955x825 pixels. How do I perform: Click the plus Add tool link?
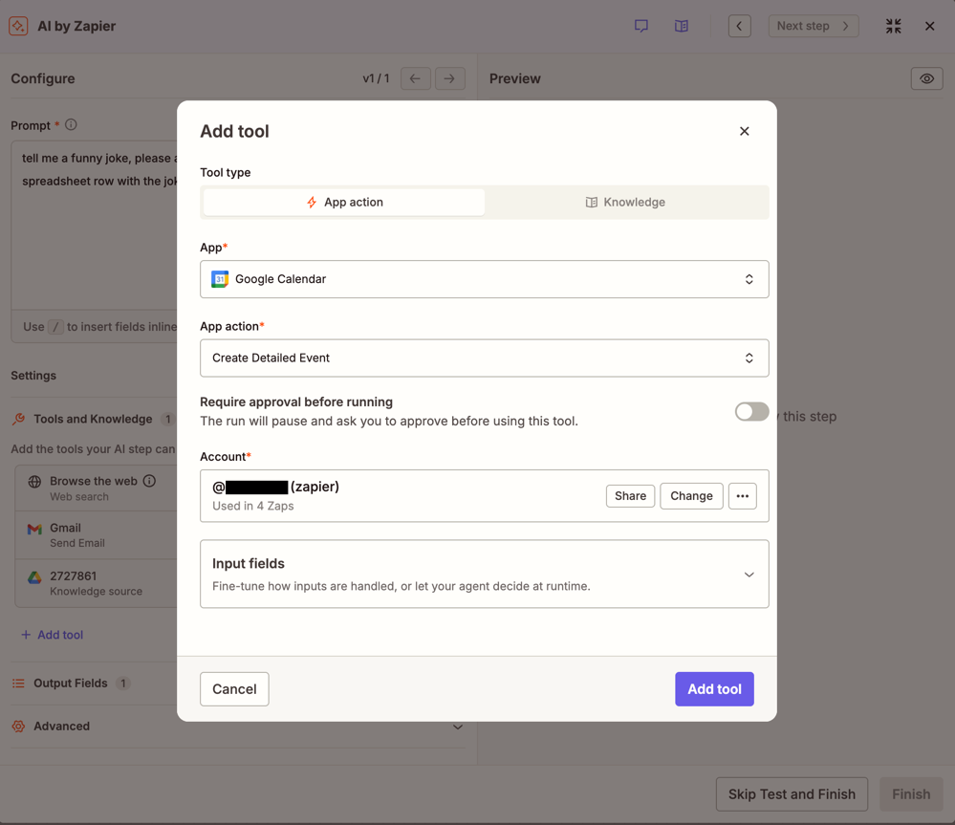(x=53, y=635)
